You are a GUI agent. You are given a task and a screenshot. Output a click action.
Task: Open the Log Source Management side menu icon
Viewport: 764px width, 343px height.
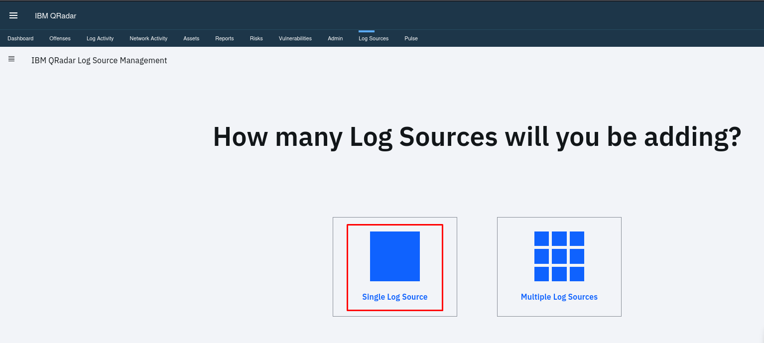point(11,59)
